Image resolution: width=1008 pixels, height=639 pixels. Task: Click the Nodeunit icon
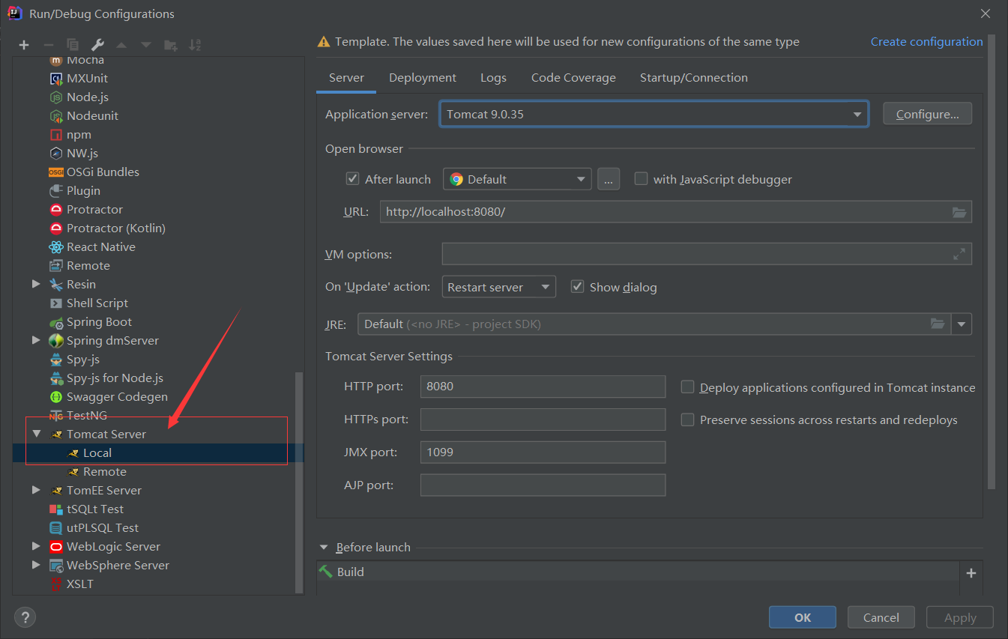point(56,115)
